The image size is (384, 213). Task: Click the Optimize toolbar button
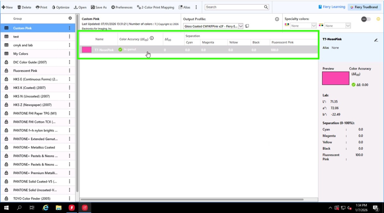coord(60,7)
